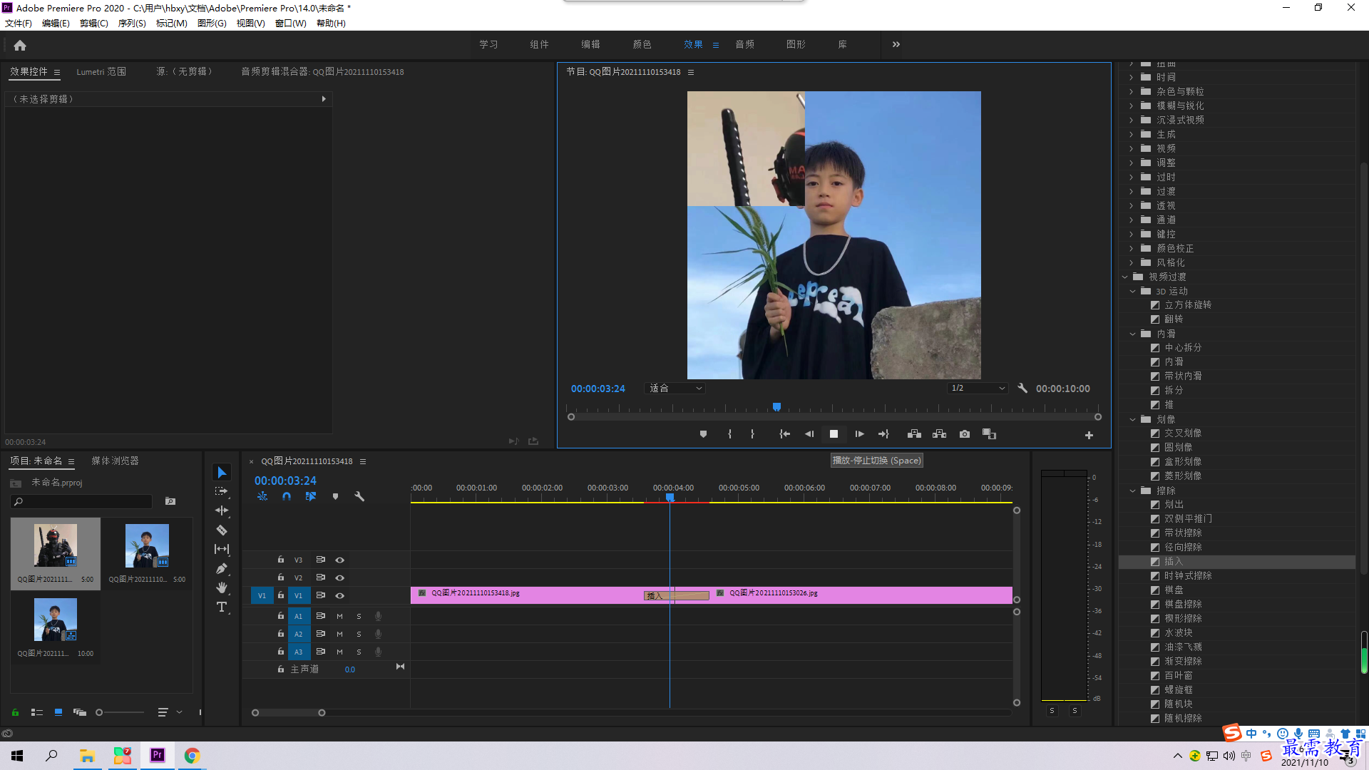Screen dimensions: 1369x770
Task: Open the 媒体浏览器 tab
Action: pos(115,461)
